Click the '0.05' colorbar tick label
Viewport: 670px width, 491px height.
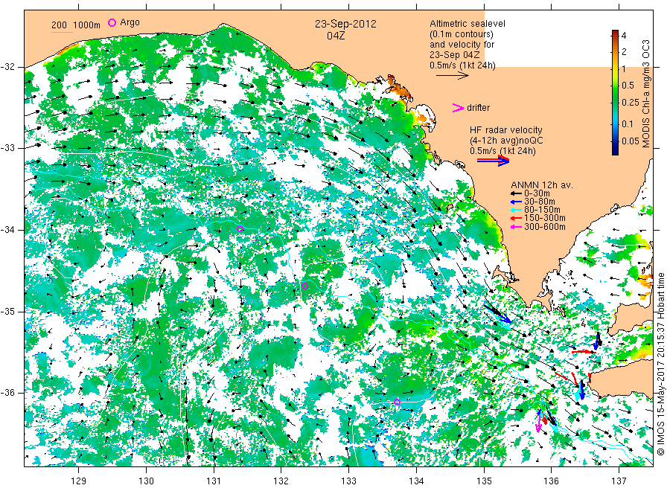(x=631, y=141)
